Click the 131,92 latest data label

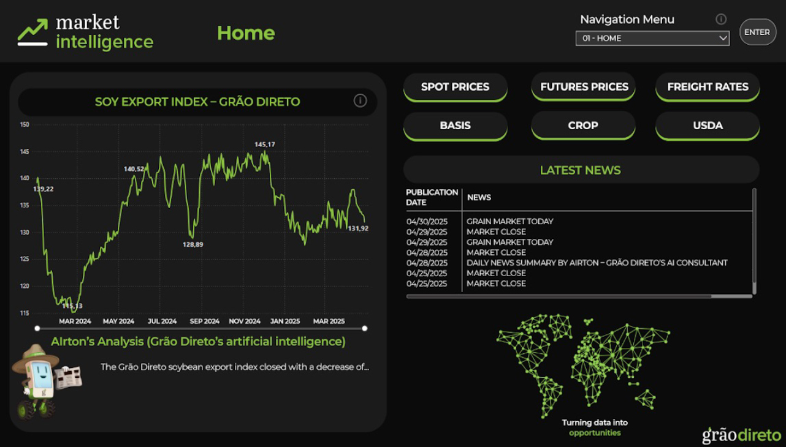(358, 228)
